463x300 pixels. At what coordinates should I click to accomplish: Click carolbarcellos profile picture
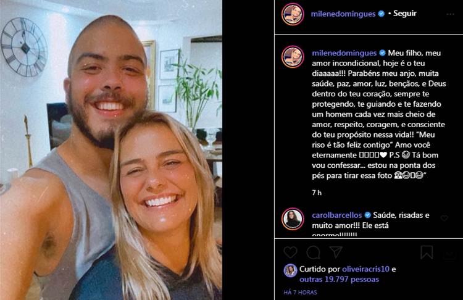[x=293, y=219]
